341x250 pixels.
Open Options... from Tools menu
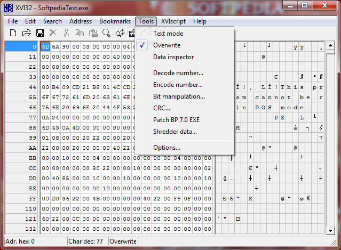(185, 148)
